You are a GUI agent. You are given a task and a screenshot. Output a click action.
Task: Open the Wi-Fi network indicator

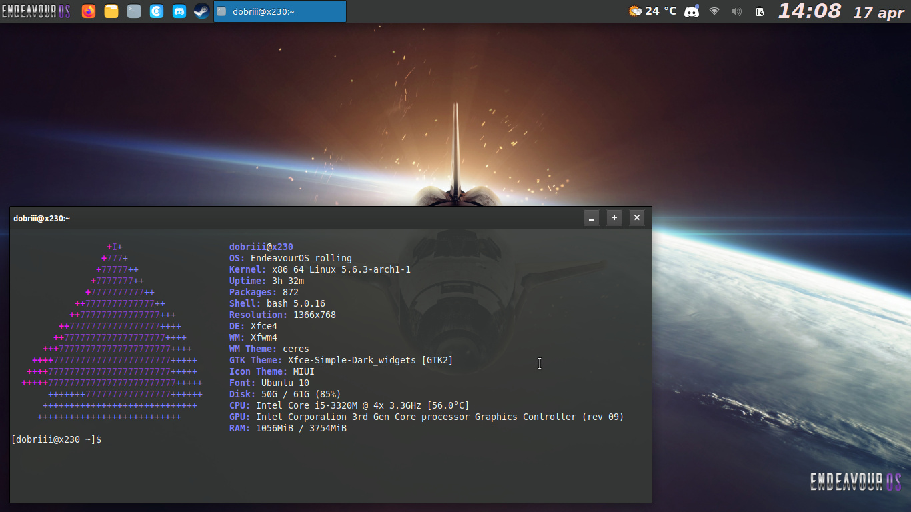click(x=714, y=11)
